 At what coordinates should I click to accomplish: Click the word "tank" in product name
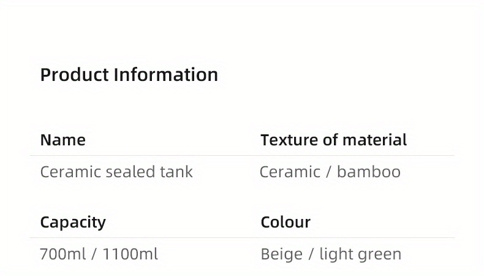176,172
